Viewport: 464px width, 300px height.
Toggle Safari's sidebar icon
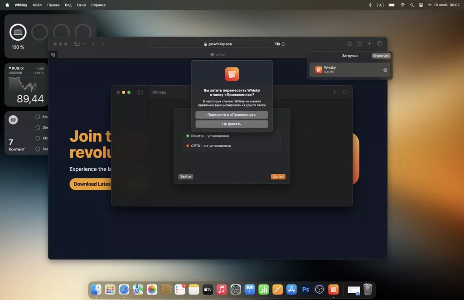(77, 44)
